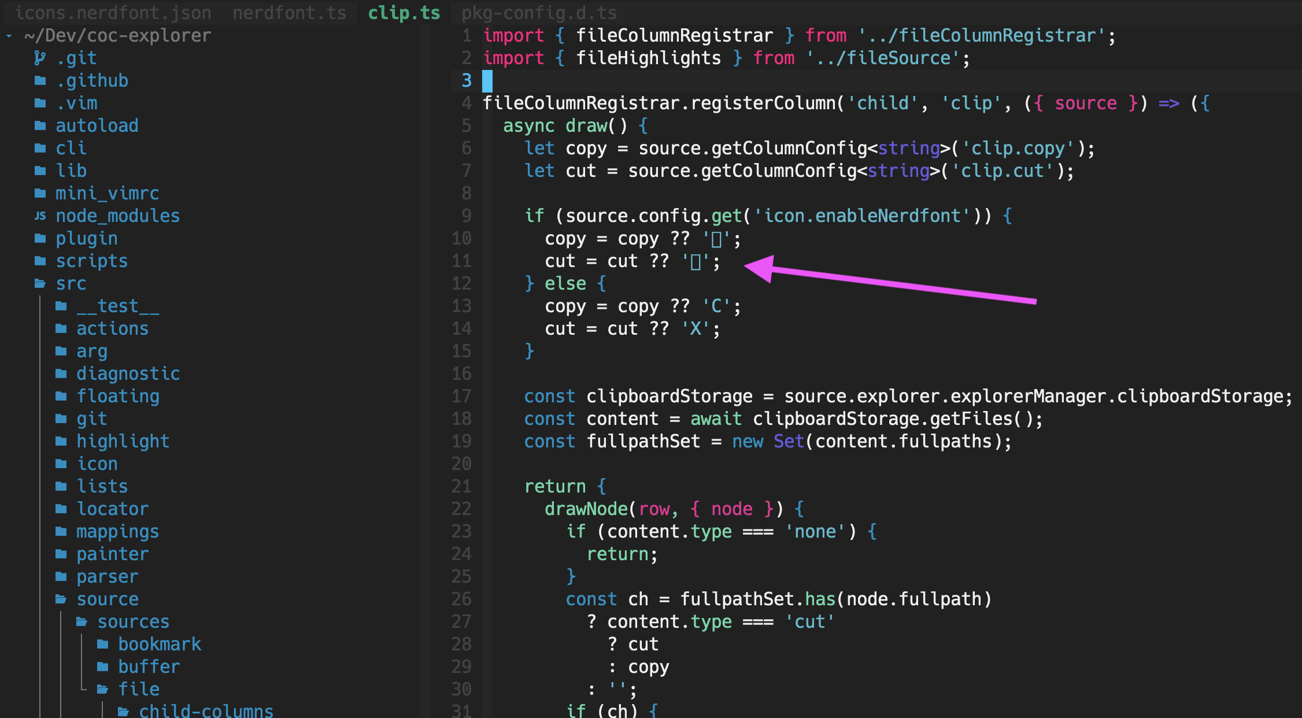Click the folder icon next to plugin
Viewport: 1302px width, 718px height.
(x=39, y=238)
